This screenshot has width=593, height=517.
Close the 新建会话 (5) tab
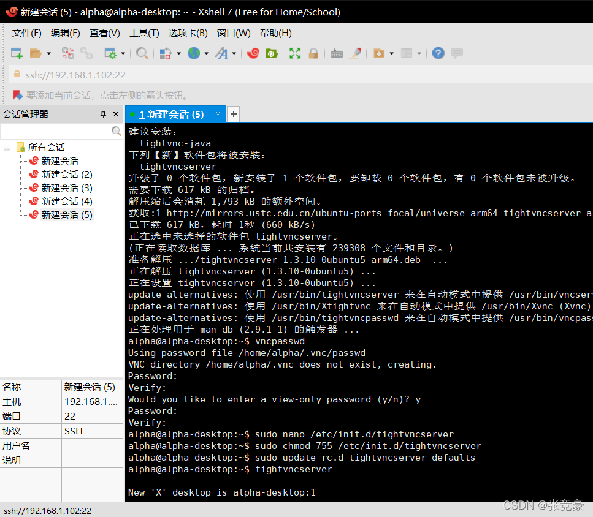218,114
